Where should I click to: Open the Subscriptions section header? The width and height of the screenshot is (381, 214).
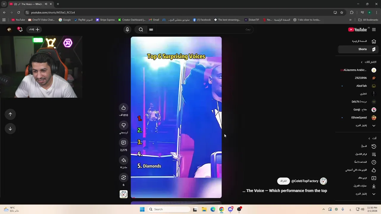point(368,62)
